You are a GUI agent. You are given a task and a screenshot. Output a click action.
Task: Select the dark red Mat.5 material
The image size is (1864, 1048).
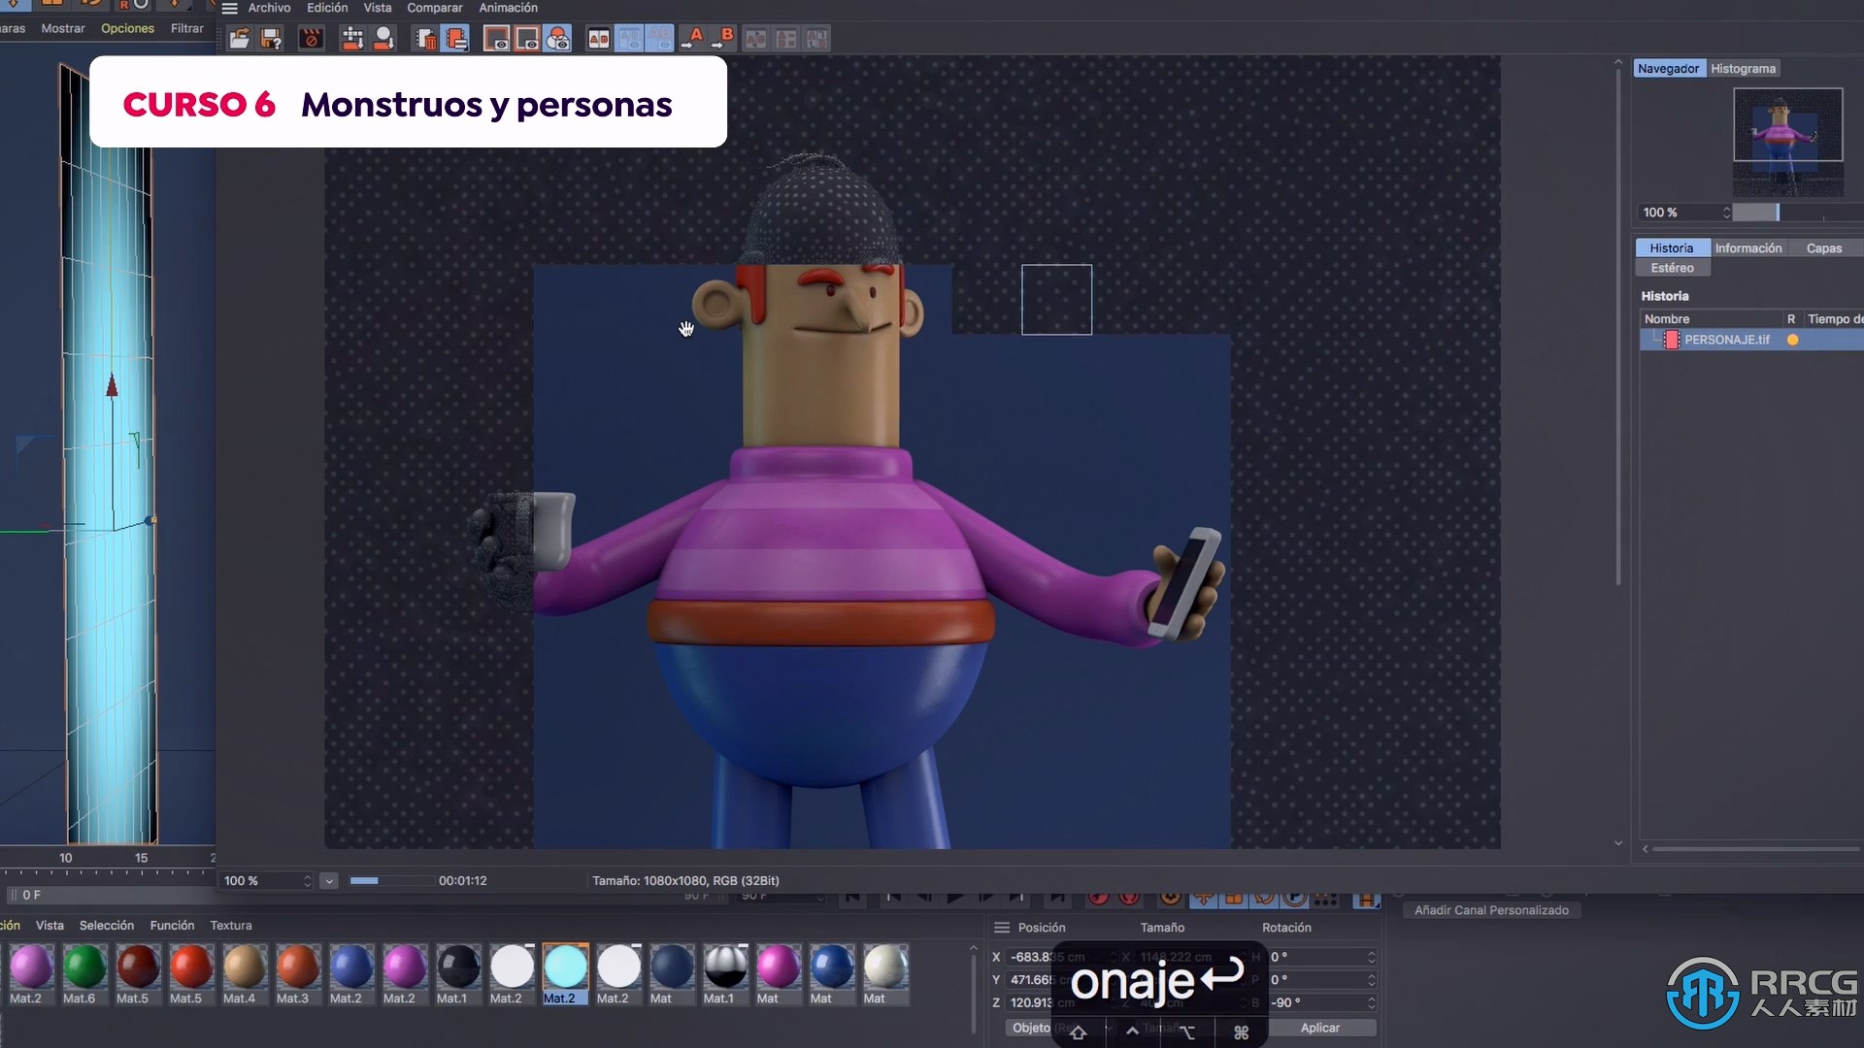pos(138,974)
